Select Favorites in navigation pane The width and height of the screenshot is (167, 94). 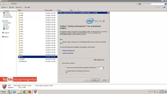[x=6, y=11]
